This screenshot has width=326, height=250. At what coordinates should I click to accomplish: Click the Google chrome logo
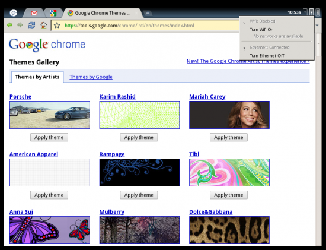pyautogui.click(x=47, y=45)
